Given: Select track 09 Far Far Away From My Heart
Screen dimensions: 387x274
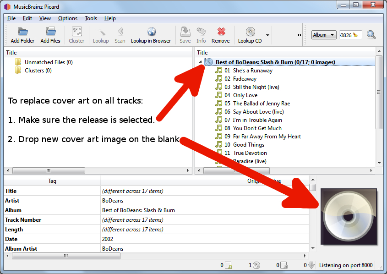Looking at the screenshot, I should (x=267, y=137).
